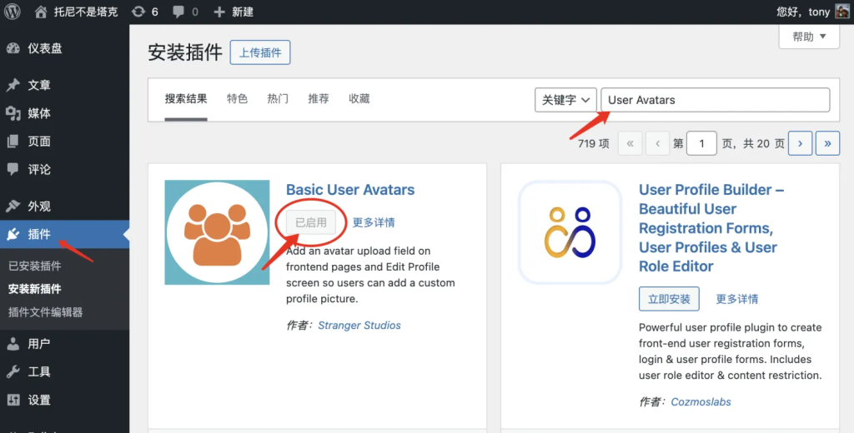
Task: Open the 仪表盘 dashboard icon
Action: pyautogui.click(x=13, y=48)
